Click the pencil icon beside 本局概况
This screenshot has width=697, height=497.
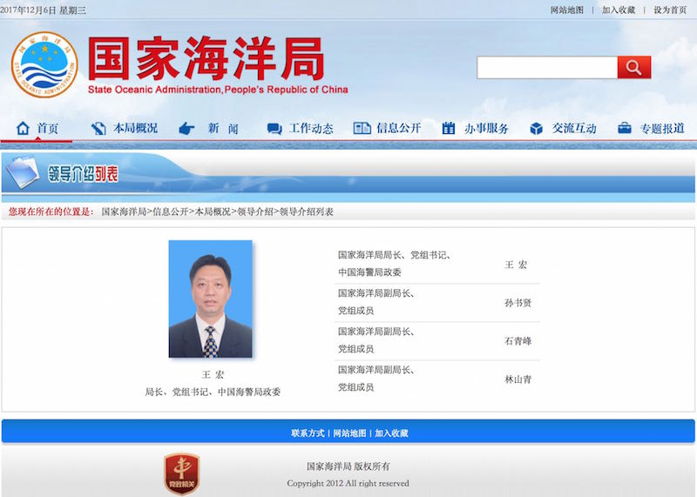coord(98,128)
